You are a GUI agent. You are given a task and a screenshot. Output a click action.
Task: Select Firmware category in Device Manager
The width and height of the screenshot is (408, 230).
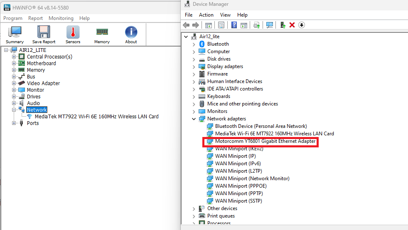(218, 74)
